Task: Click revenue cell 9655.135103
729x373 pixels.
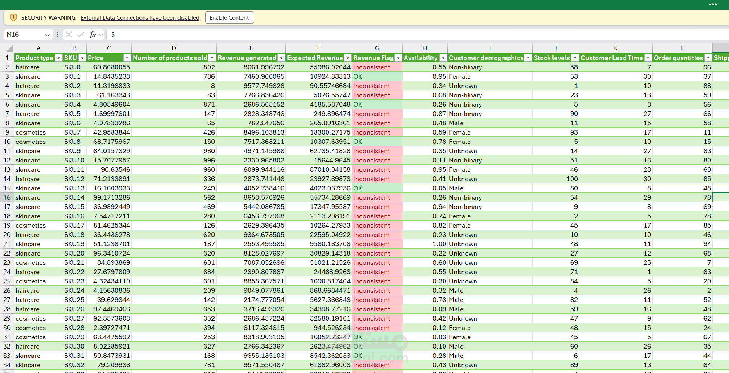Action: pos(251,356)
